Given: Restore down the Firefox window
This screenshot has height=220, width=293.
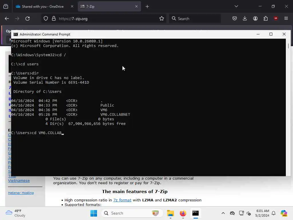Looking at the screenshot, I should pos(273,6).
